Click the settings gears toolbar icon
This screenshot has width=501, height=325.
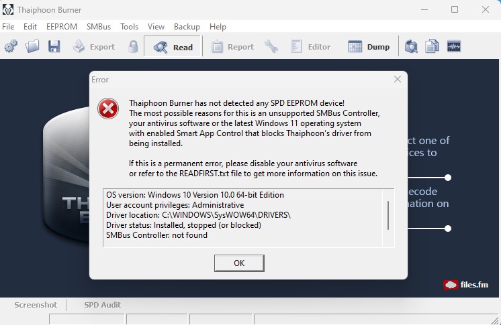pos(11,46)
